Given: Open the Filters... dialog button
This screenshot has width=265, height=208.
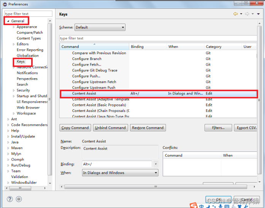Looking at the screenshot, I should pyautogui.click(x=218, y=128).
